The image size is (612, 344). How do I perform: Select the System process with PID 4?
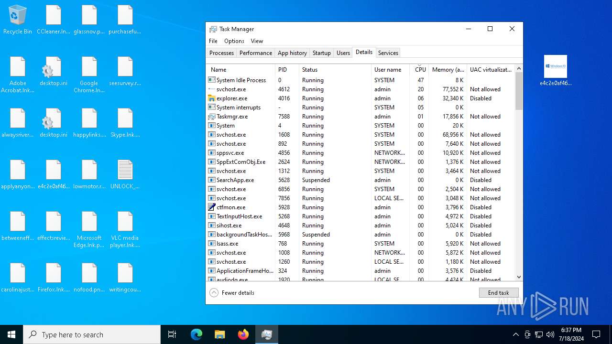click(361, 126)
